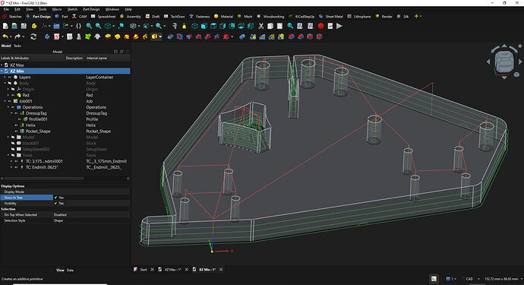Toggle visibility eye of DressupTag item

pos(16,113)
